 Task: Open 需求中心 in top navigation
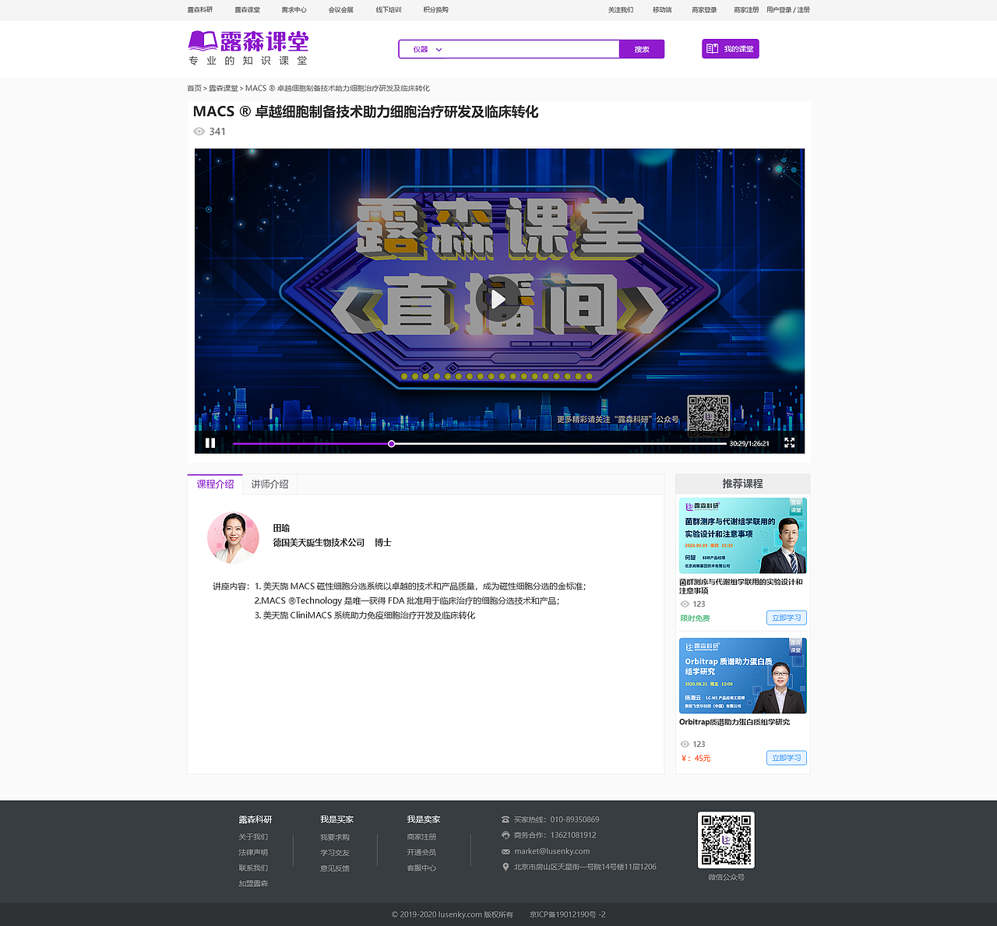point(294,10)
